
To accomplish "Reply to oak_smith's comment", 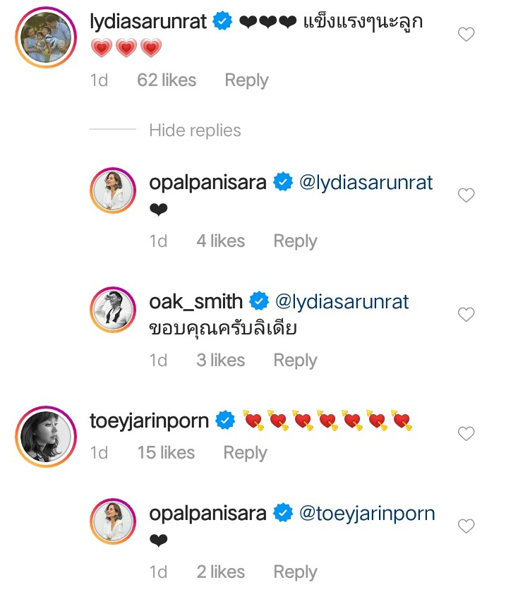I will [295, 361].
